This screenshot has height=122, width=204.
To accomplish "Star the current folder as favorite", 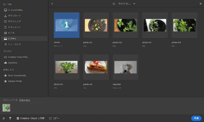I will pyautogui.click(x=114, y=4).
